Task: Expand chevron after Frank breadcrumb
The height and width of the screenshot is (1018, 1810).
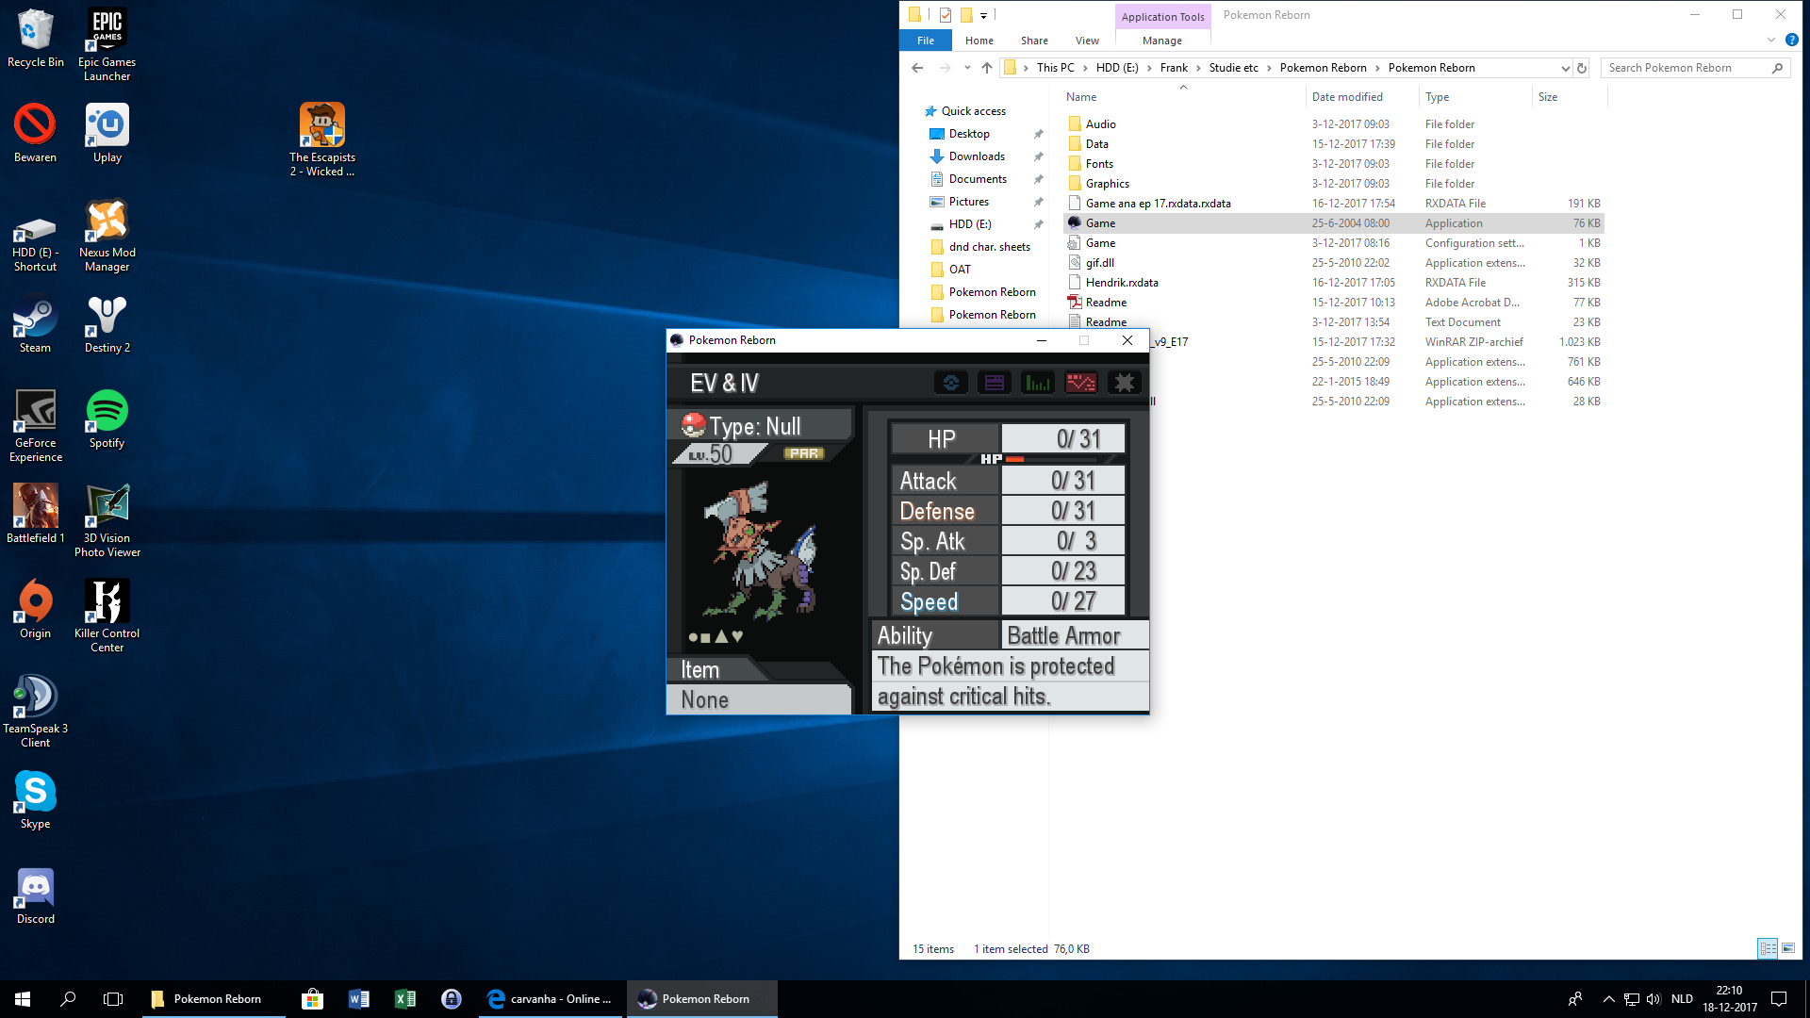Action: 1198,68
